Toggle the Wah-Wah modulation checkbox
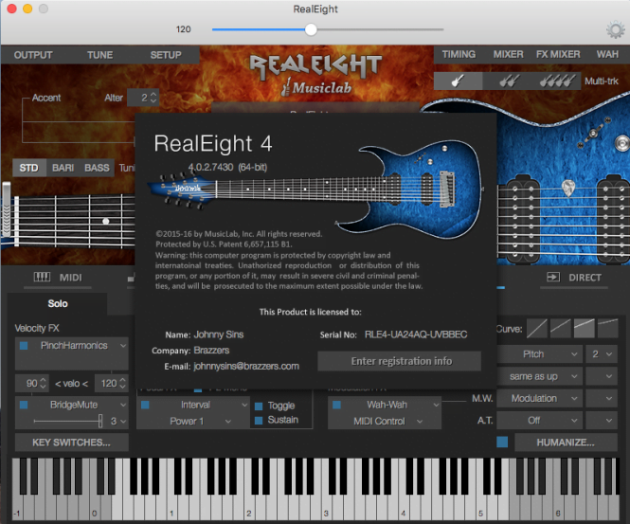The image size is (630, 524). pyautogui.click(x=336, y=405)
